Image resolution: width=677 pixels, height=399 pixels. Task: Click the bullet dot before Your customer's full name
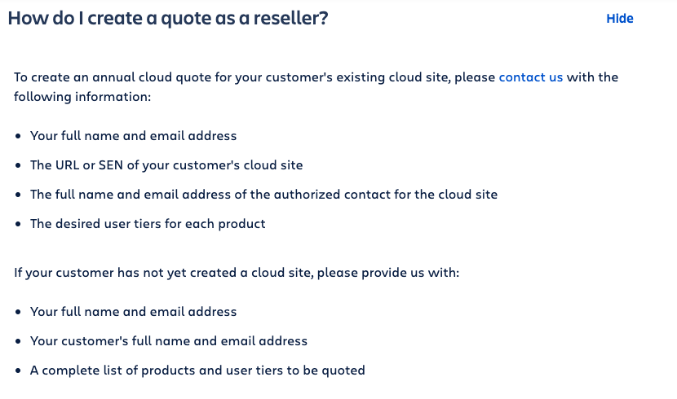pyautogui.click(x=18, y=341)
